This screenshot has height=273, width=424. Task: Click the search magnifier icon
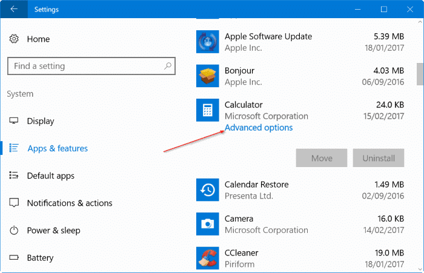[x=168, y=66]
